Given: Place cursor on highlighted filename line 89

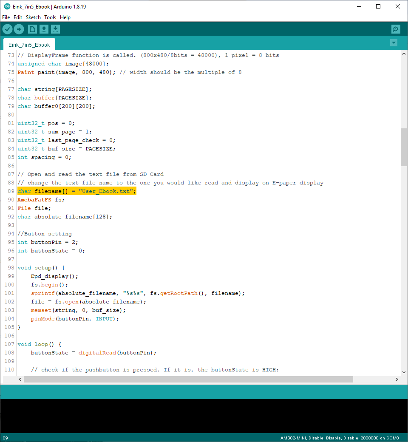Looking at the screenshot, I should point(76,191).
